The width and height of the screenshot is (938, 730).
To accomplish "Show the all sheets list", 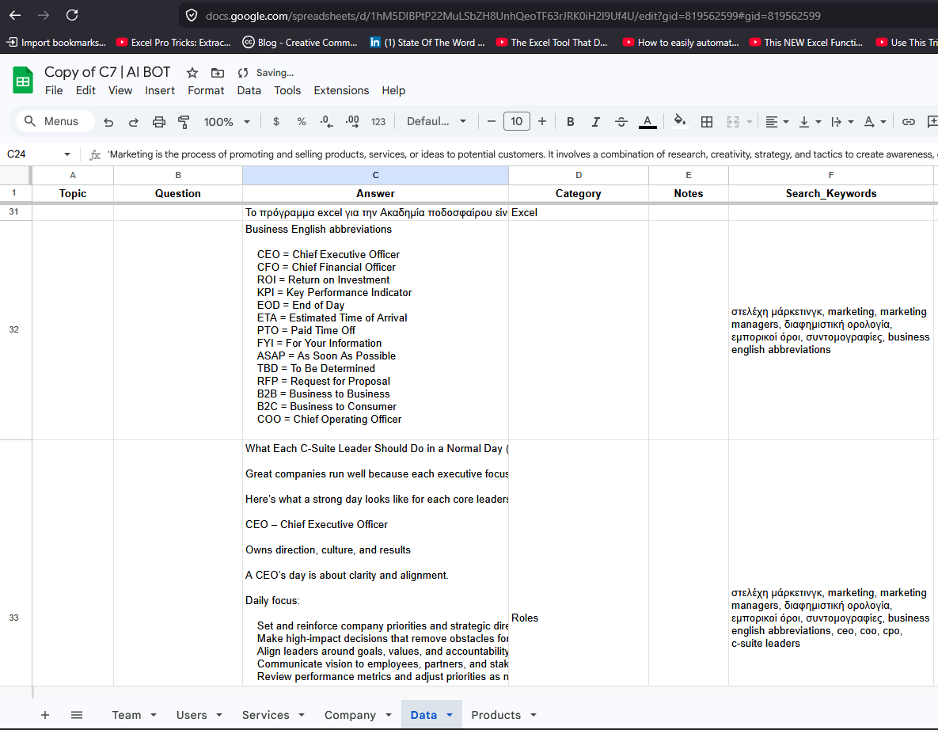I will pyautogui.click(x=77, y=715).
